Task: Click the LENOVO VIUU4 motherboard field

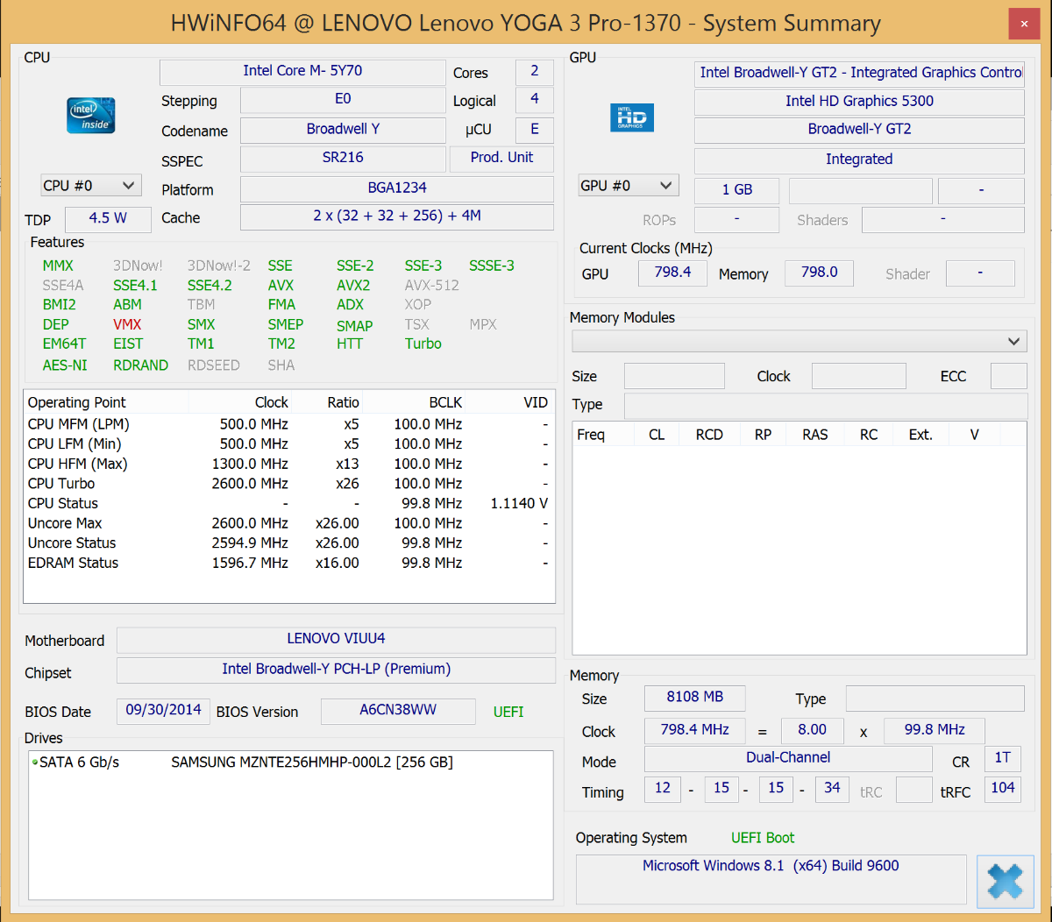Action: click(336, 639)
